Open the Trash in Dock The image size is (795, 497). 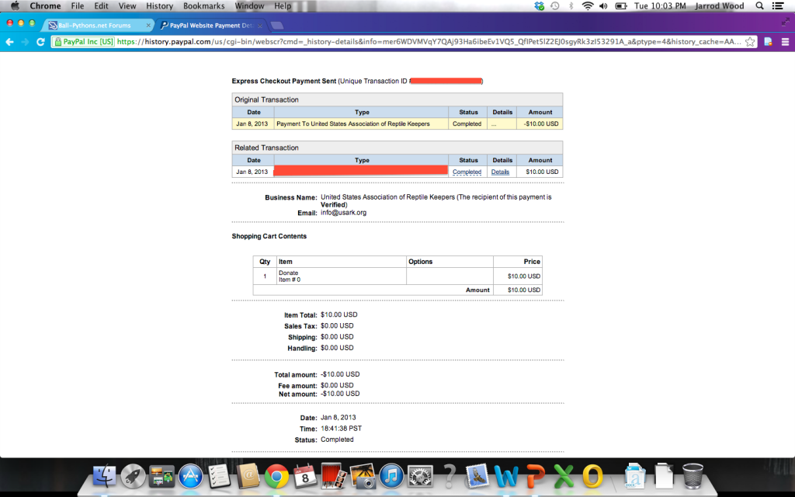[x=693, y=476]
